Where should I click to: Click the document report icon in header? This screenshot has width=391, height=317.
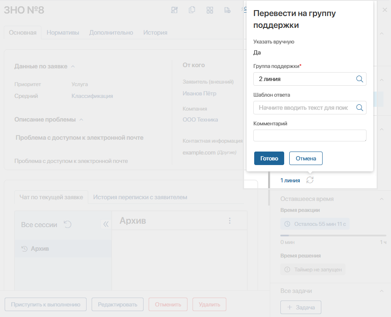tap(228, 10)
